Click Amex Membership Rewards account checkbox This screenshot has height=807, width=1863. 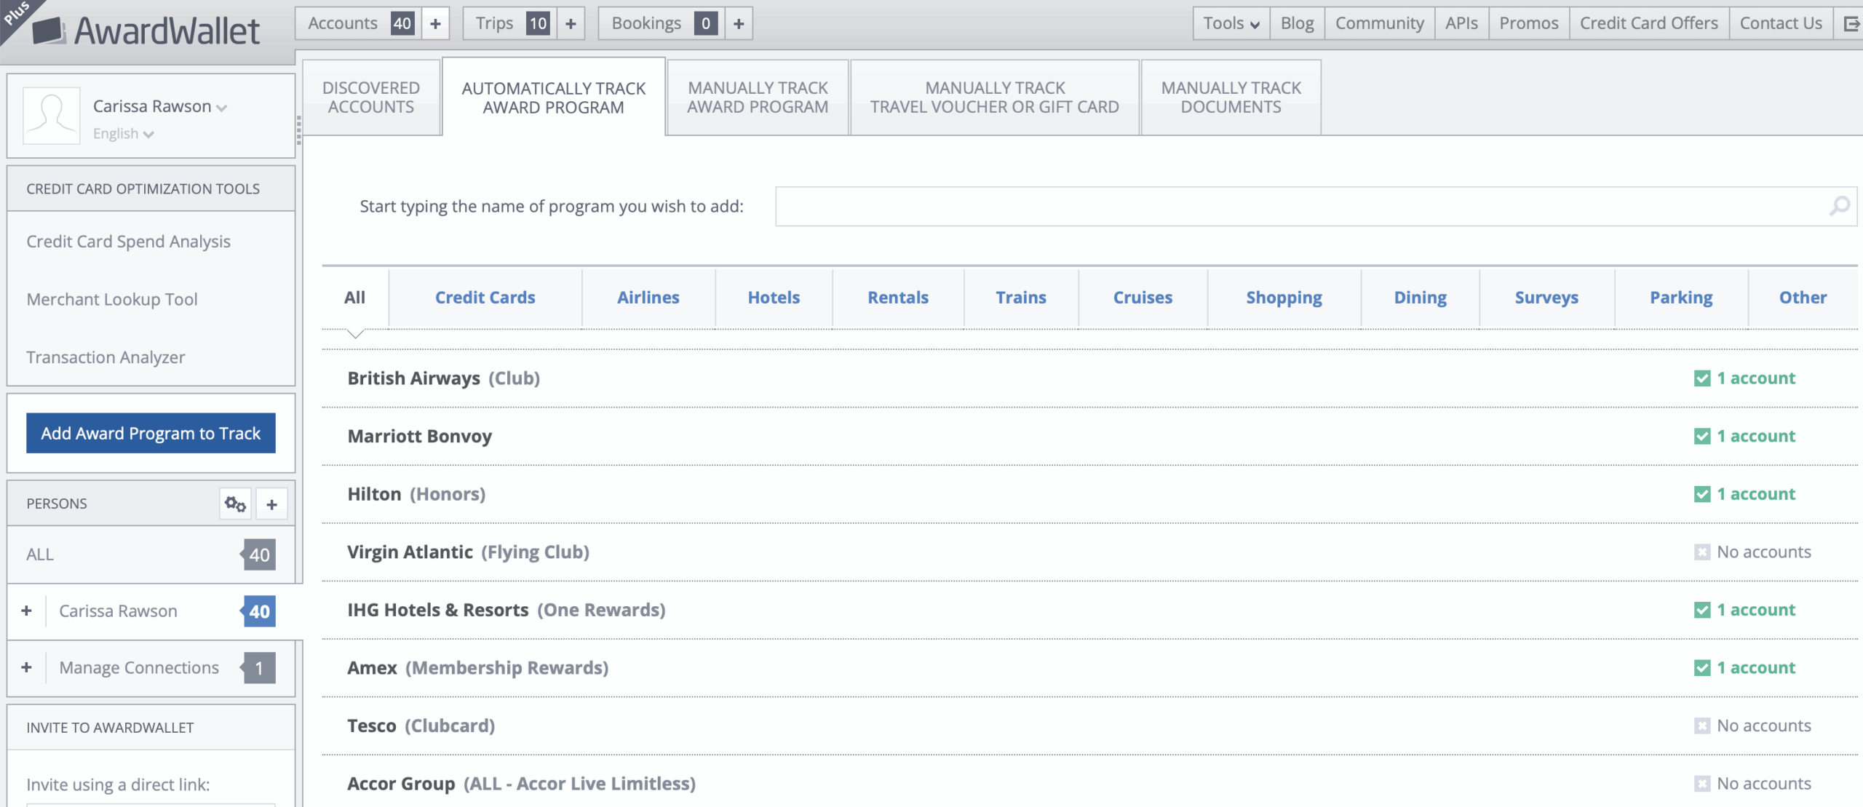pos(1701,668)
